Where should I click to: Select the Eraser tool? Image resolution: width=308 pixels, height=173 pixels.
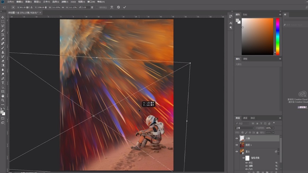pos(3,61)
